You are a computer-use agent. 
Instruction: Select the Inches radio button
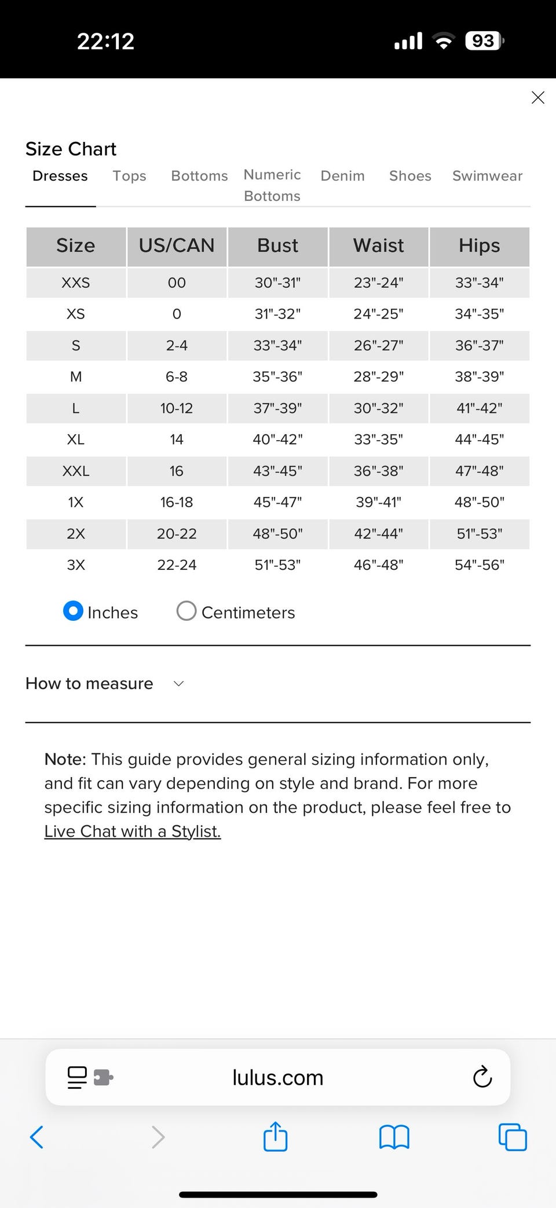(x=73, y=611)
